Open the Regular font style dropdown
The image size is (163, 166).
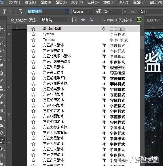tap(90, 12)
